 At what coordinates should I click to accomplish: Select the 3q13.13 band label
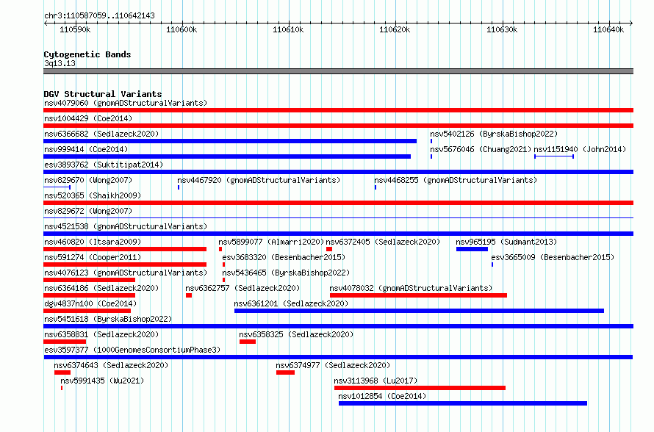click(x=60, y=63)
